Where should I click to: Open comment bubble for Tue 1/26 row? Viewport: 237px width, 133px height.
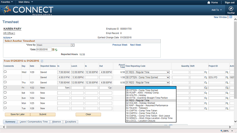click(5, 108)
